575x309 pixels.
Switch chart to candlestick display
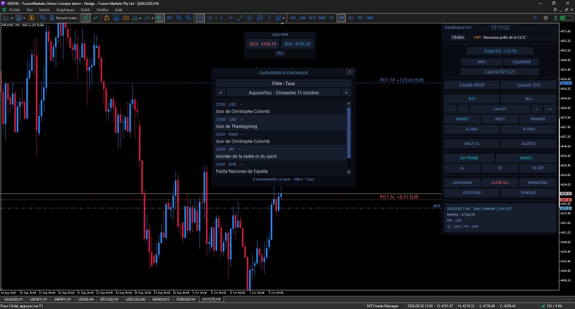[x=86, y=17]
